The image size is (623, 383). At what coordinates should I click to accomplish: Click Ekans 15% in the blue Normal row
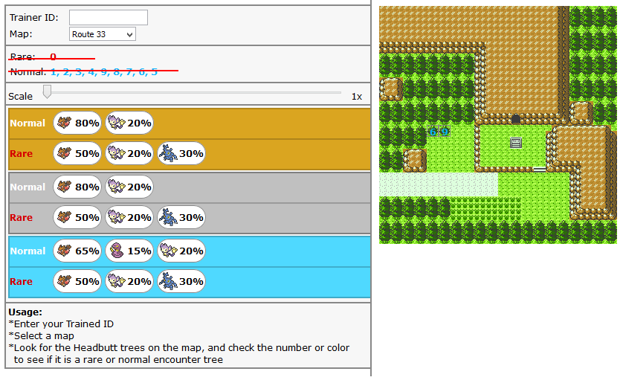tap(129, 251)
